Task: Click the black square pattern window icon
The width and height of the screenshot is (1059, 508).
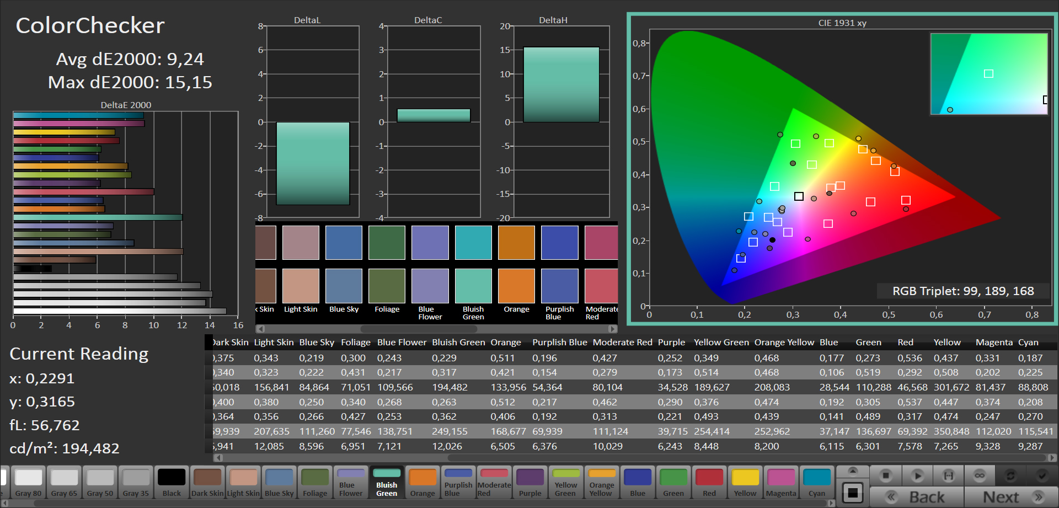Action: 853,493
